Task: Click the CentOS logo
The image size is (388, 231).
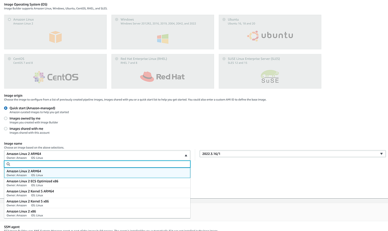Action: [x=56, y=77]
